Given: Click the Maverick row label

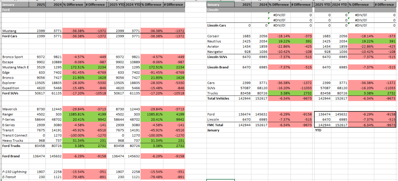Looking at the screenshot, I should pyautogui.click(x=9, y=109).
